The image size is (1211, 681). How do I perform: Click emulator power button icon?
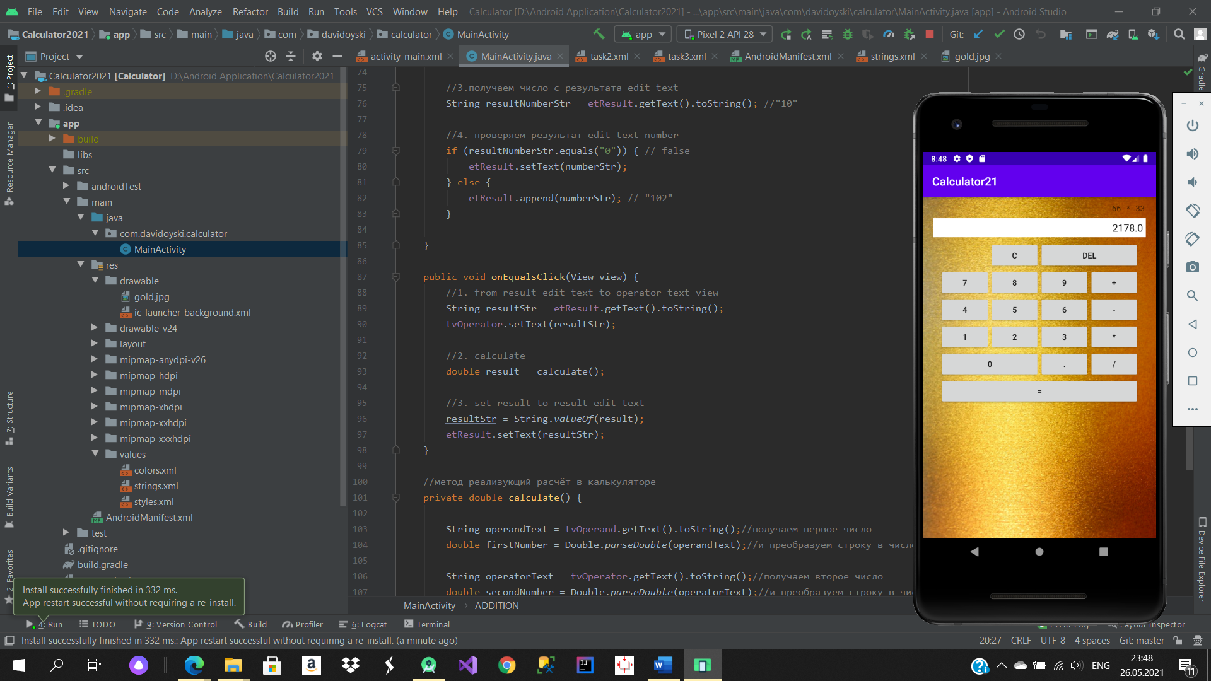[1192, 125]
